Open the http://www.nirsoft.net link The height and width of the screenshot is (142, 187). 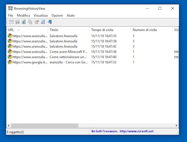(136, 131)
